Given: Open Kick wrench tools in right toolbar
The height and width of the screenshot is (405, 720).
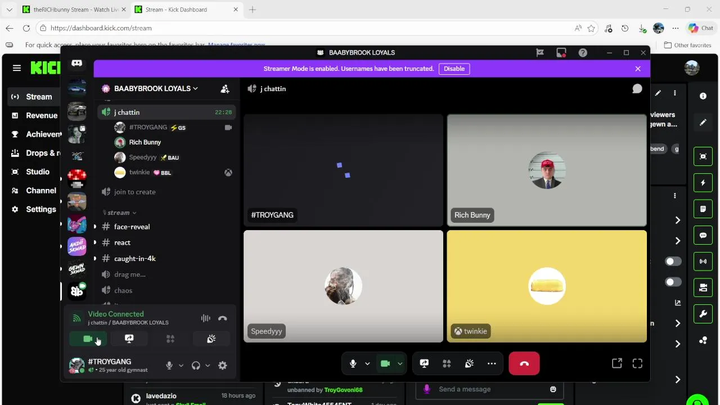Looking at the screenshot, I should pyautogui.click(x=703, y=314).
